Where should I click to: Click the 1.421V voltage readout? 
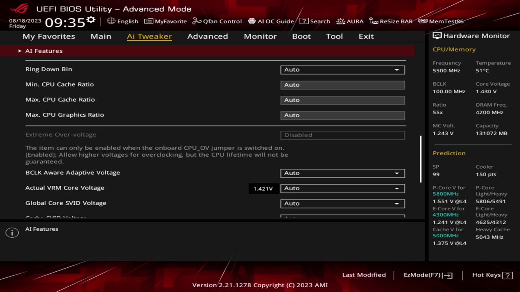[263, 189]
